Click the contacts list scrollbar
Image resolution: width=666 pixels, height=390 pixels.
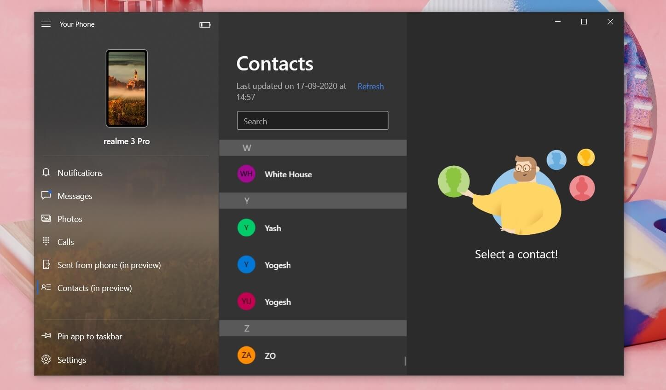(405, 361)
